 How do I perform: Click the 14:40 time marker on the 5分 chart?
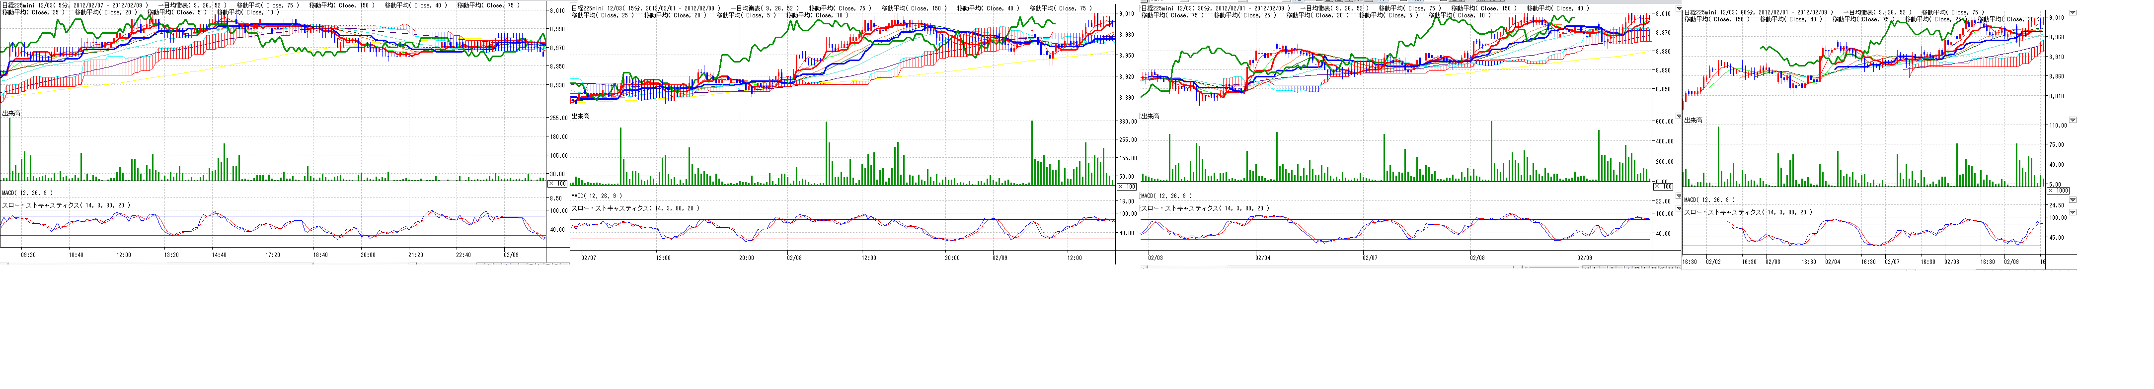pos(220,255)
